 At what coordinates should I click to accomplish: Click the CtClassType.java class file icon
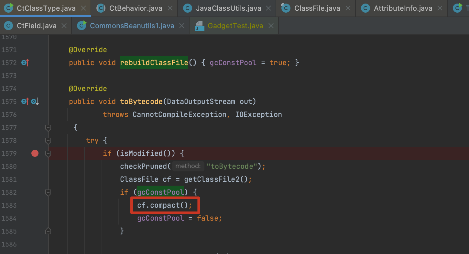[8, 8]
